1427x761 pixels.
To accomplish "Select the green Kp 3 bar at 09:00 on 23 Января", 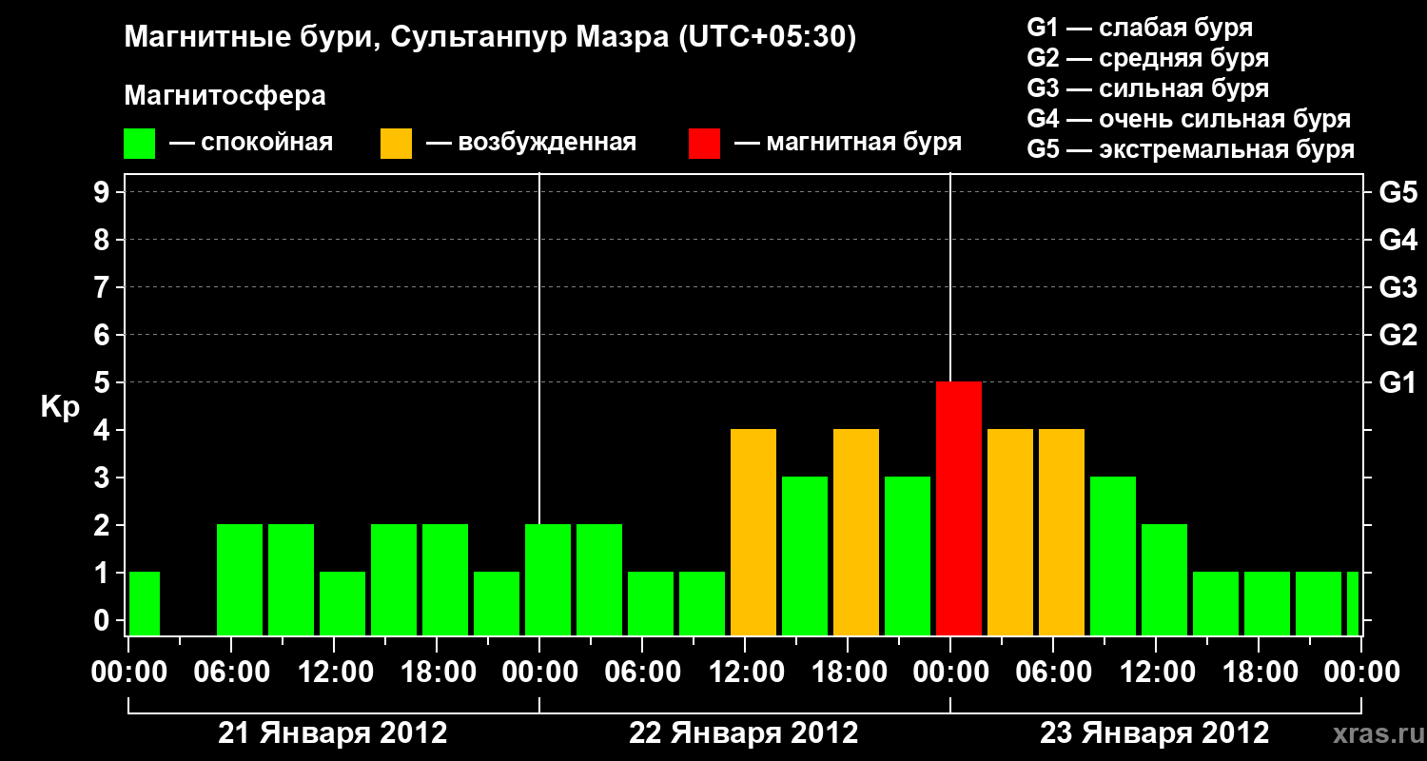I will coord(1113,556).
